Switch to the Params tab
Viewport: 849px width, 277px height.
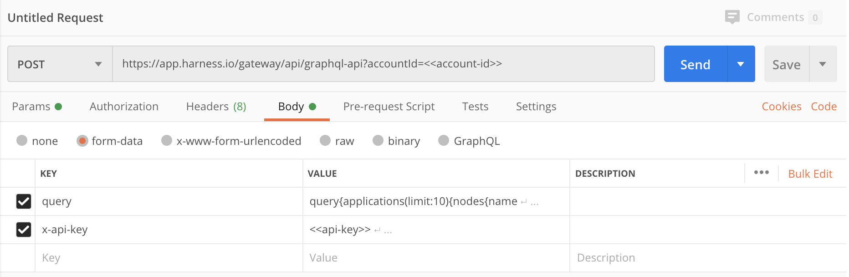pos(37,107)
